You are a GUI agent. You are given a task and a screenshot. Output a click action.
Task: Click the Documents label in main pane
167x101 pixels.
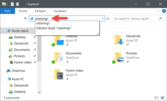pyautogui.click(x=74, y=53)
